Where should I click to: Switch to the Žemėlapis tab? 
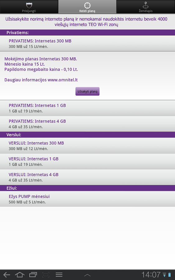pyautogui.click(x=146, y=7)
